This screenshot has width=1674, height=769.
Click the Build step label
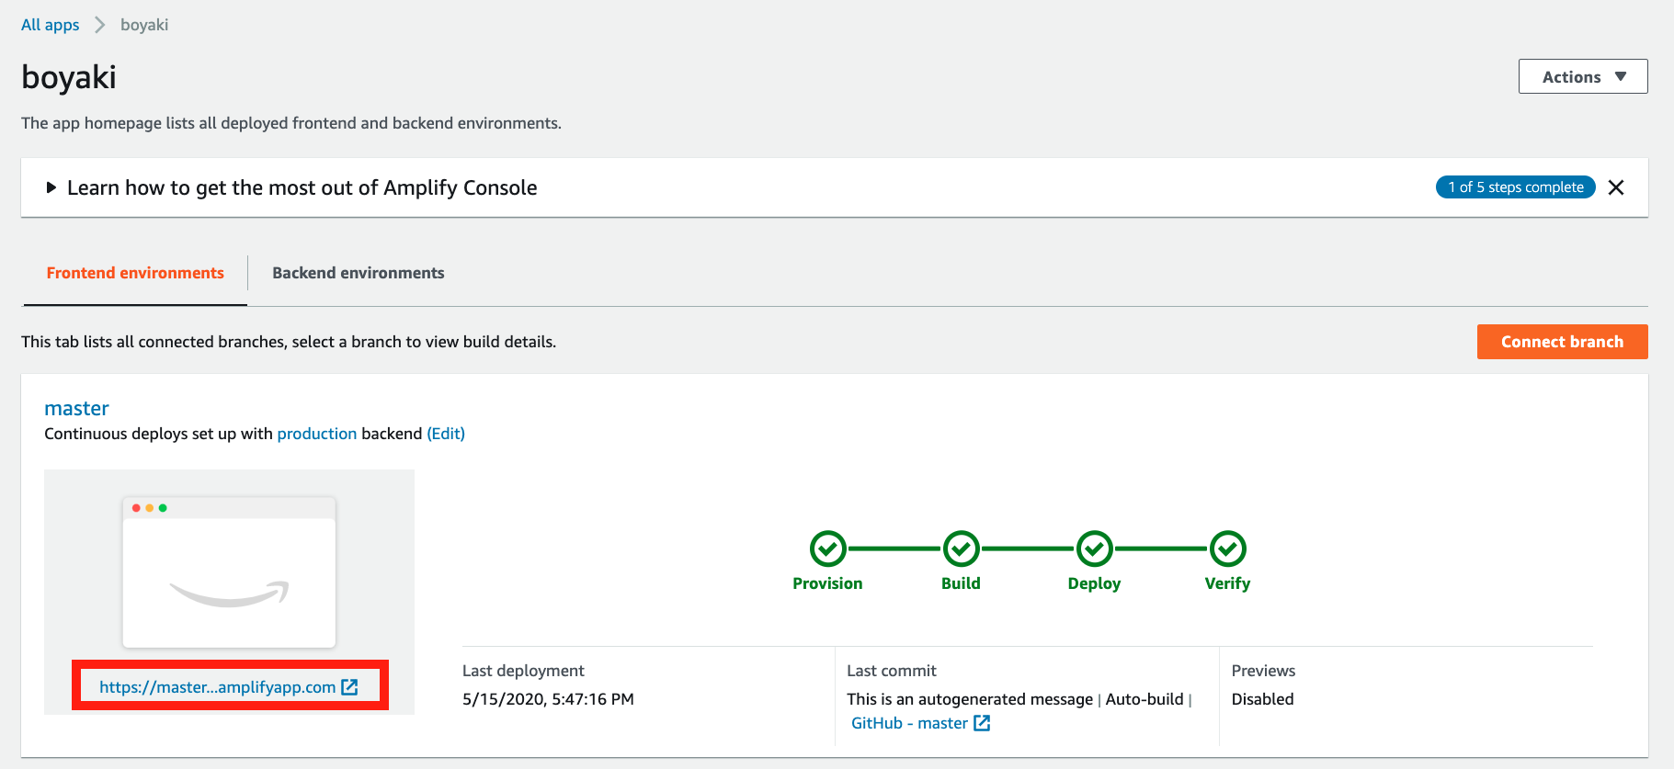961,583
